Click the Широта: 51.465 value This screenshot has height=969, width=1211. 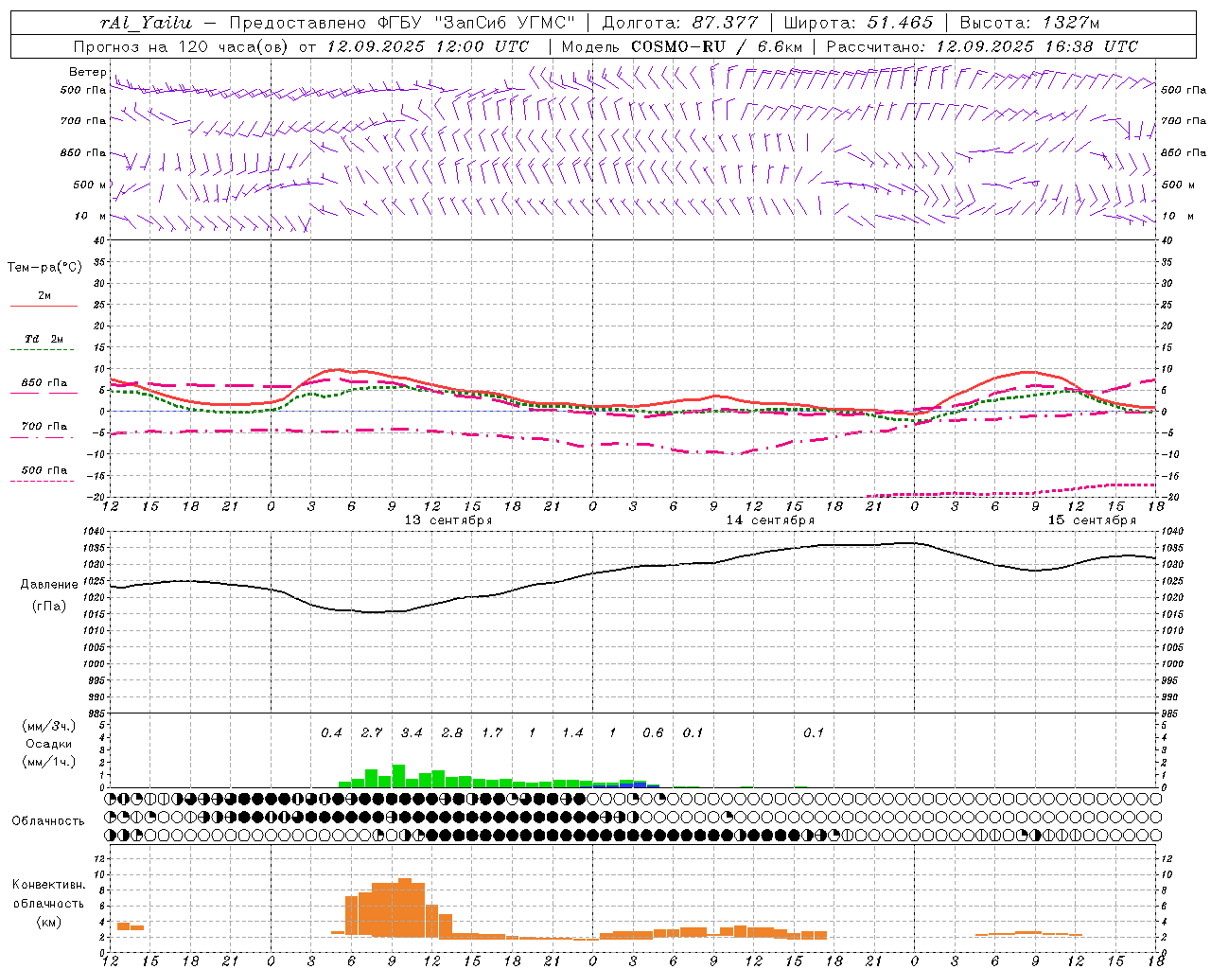click(x=858, y=23)
